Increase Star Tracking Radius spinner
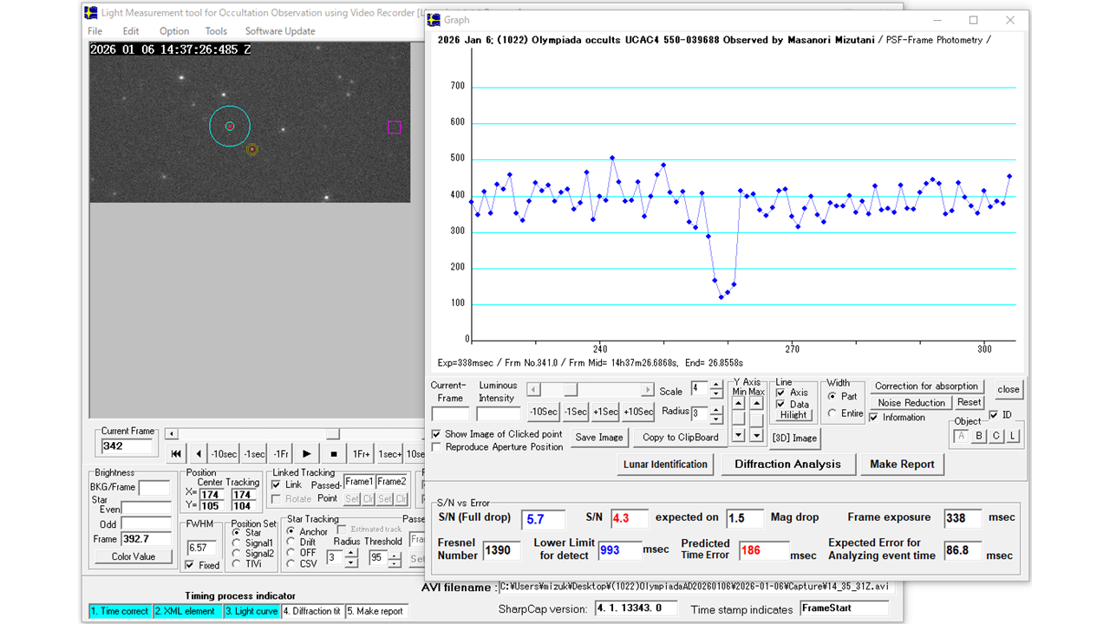 click(x=350, y=555)
